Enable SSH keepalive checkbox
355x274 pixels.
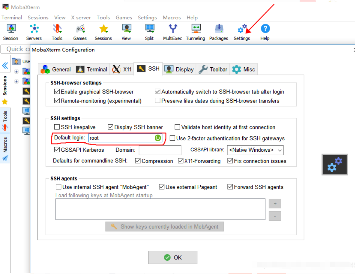click(57, 127)
